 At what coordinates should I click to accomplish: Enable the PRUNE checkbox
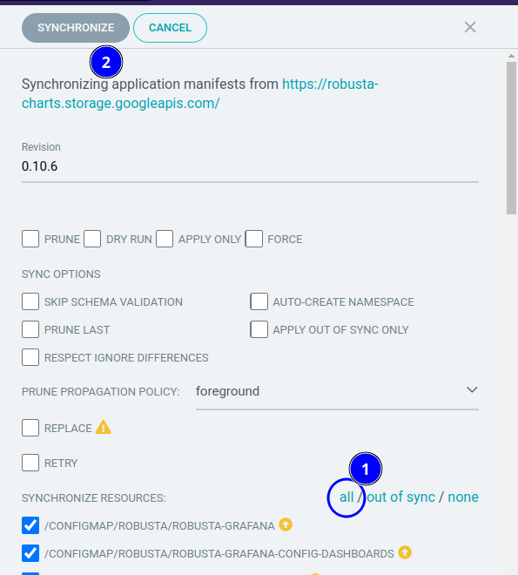(30, 239)
